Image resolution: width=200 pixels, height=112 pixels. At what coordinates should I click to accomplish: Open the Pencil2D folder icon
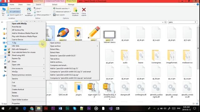(x=78, y=33)
